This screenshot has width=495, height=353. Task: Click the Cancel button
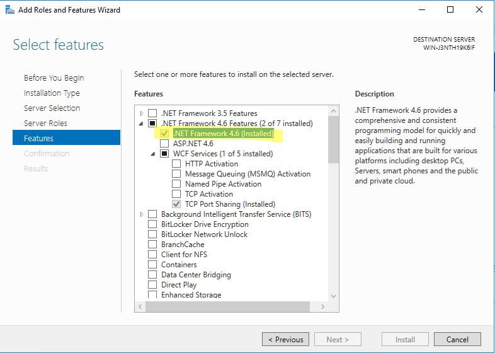pos(457,339)
